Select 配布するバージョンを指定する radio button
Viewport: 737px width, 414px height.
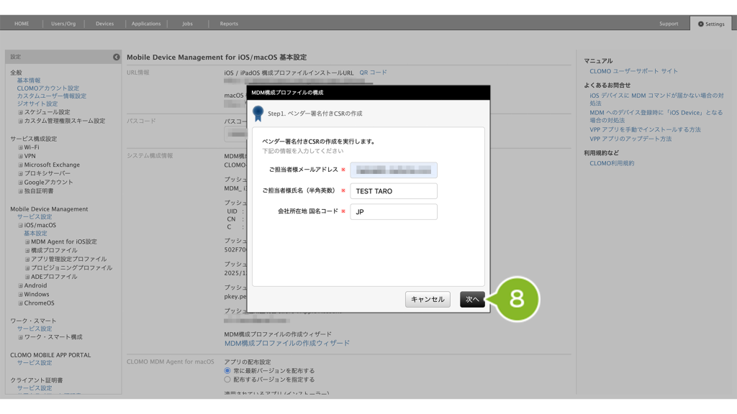228,379
